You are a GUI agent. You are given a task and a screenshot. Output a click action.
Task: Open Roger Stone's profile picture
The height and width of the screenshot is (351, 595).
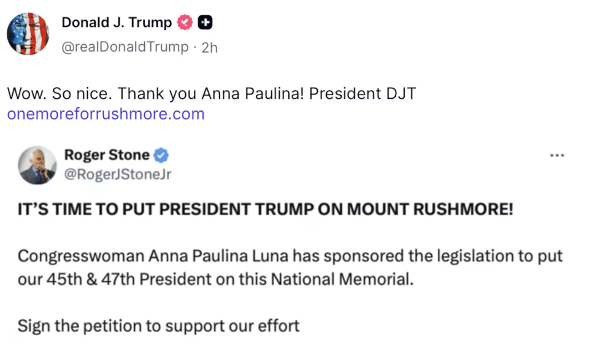coord(37,165)
